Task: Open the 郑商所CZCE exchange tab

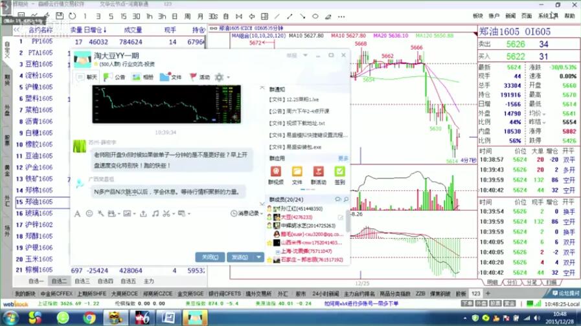Action: tap(158, 294)
